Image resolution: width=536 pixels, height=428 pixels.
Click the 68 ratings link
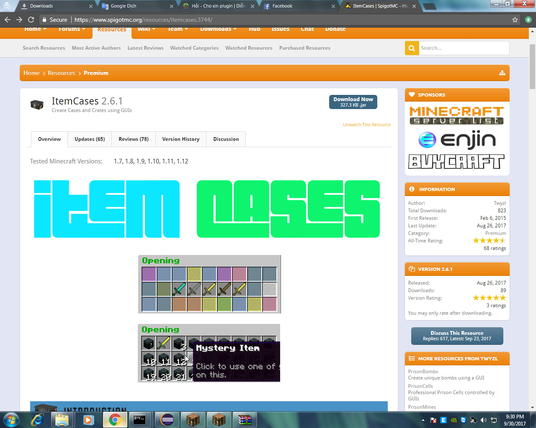click(x=495, y=248)
